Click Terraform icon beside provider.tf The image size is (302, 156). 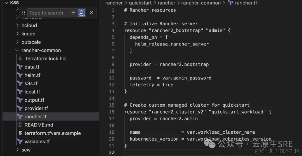pos(20,108)
